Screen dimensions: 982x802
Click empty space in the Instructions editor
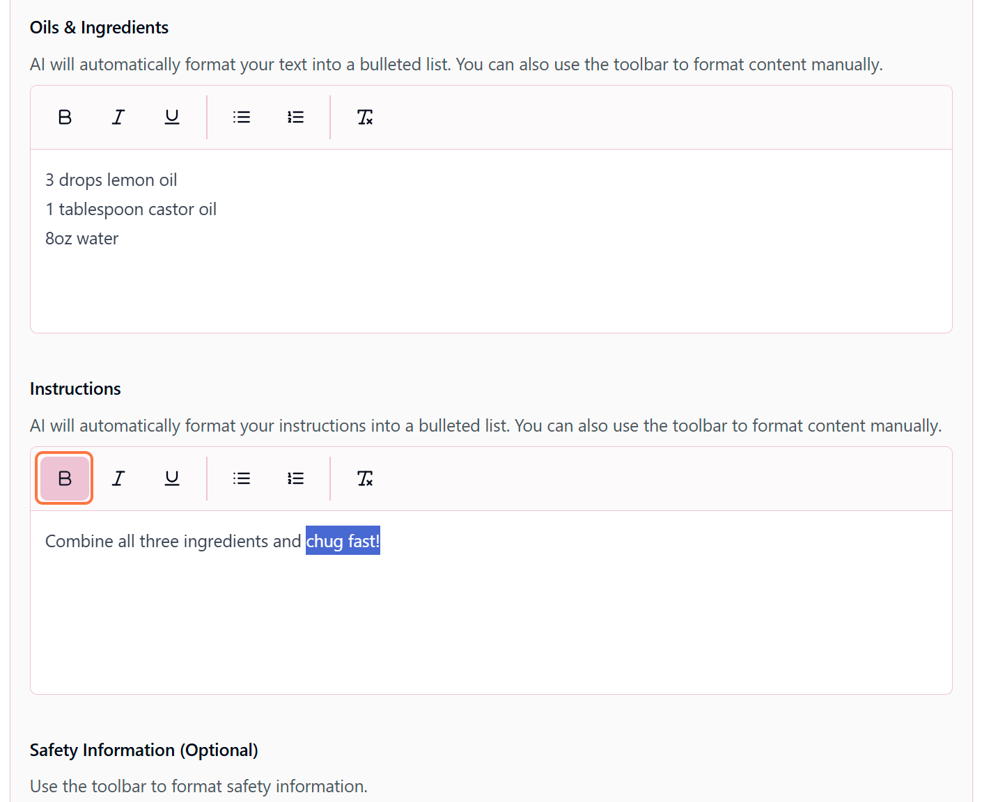tap(488, 627)
